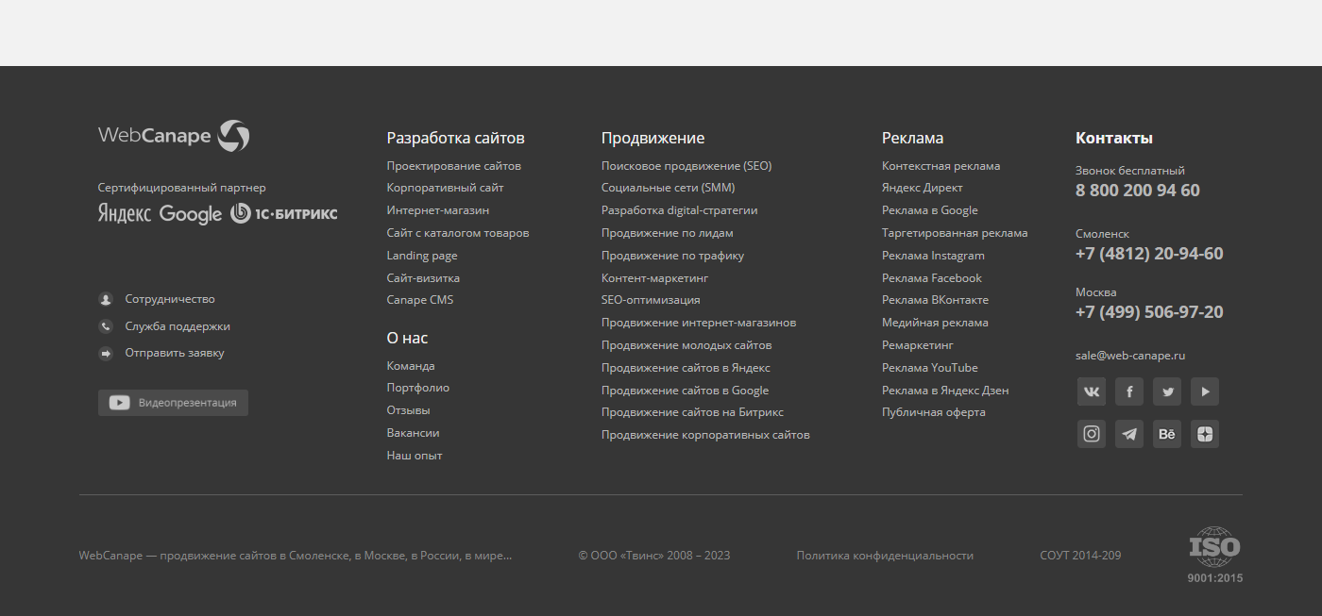Open the Behance icon link
Viewport: 1322px width, 616px height.
pos(1166,434)
